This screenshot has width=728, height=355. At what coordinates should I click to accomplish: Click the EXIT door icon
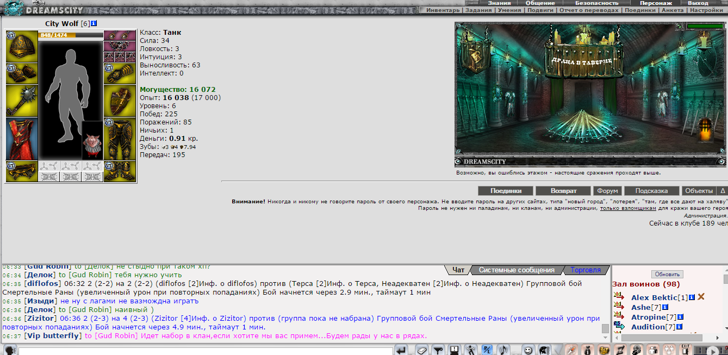[685, 350]
